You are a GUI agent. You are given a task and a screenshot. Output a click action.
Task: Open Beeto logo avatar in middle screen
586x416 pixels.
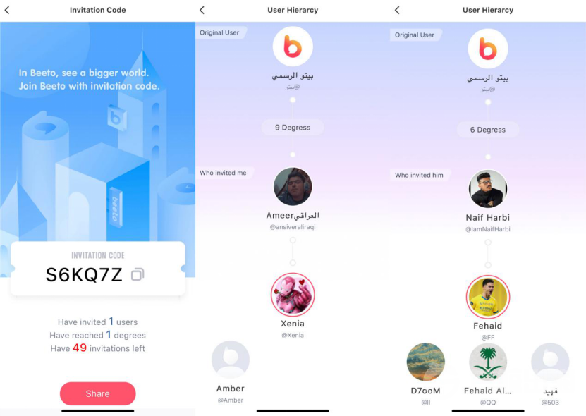point(293,47)
